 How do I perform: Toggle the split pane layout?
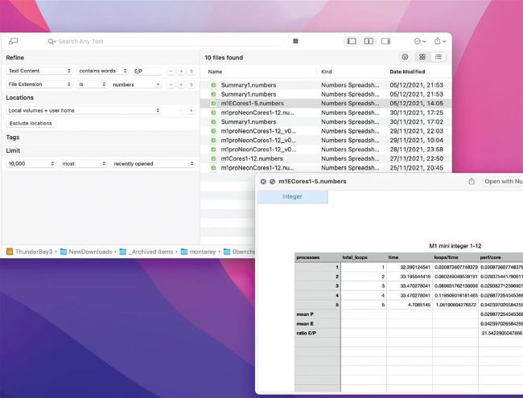(369, 41)
